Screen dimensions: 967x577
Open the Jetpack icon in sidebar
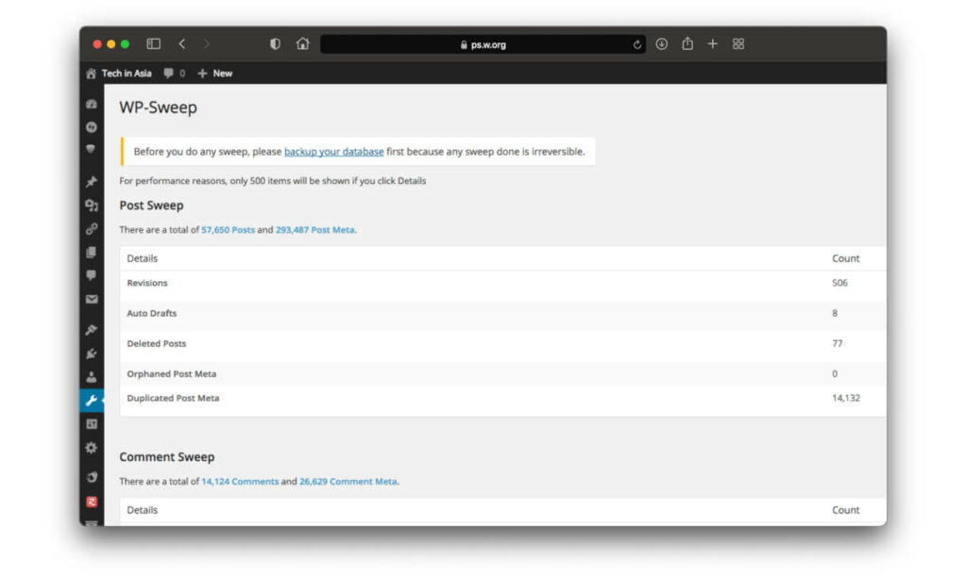[92, 127]
